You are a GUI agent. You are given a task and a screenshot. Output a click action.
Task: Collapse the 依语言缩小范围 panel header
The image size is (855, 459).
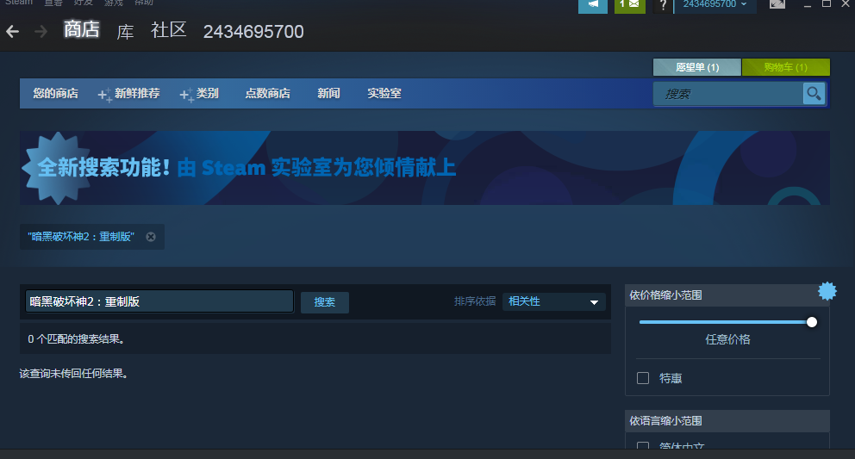727,421
